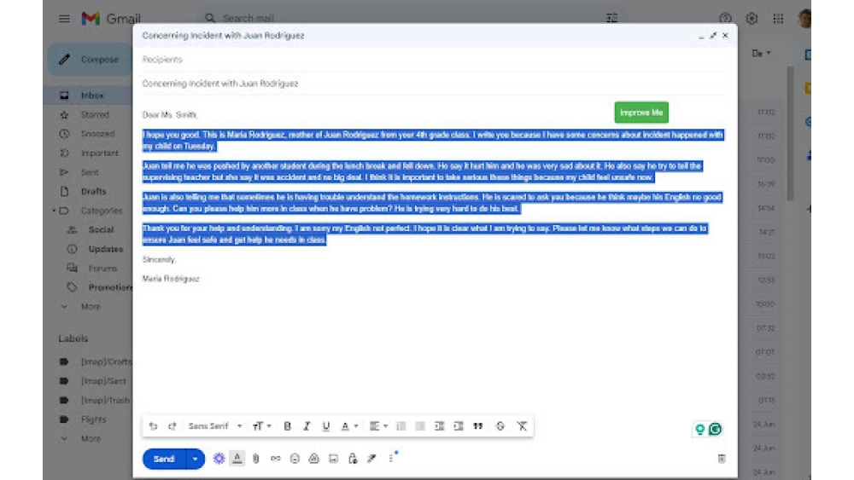
Task: Open the Sans Serif font dropdown
Action: coord(215,426)
